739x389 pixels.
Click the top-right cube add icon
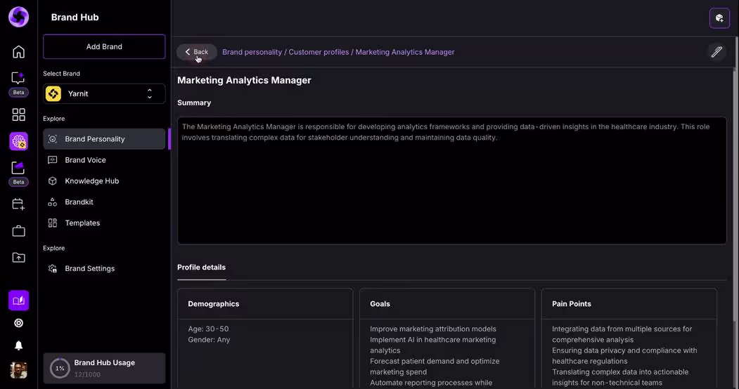click(719, 18)
